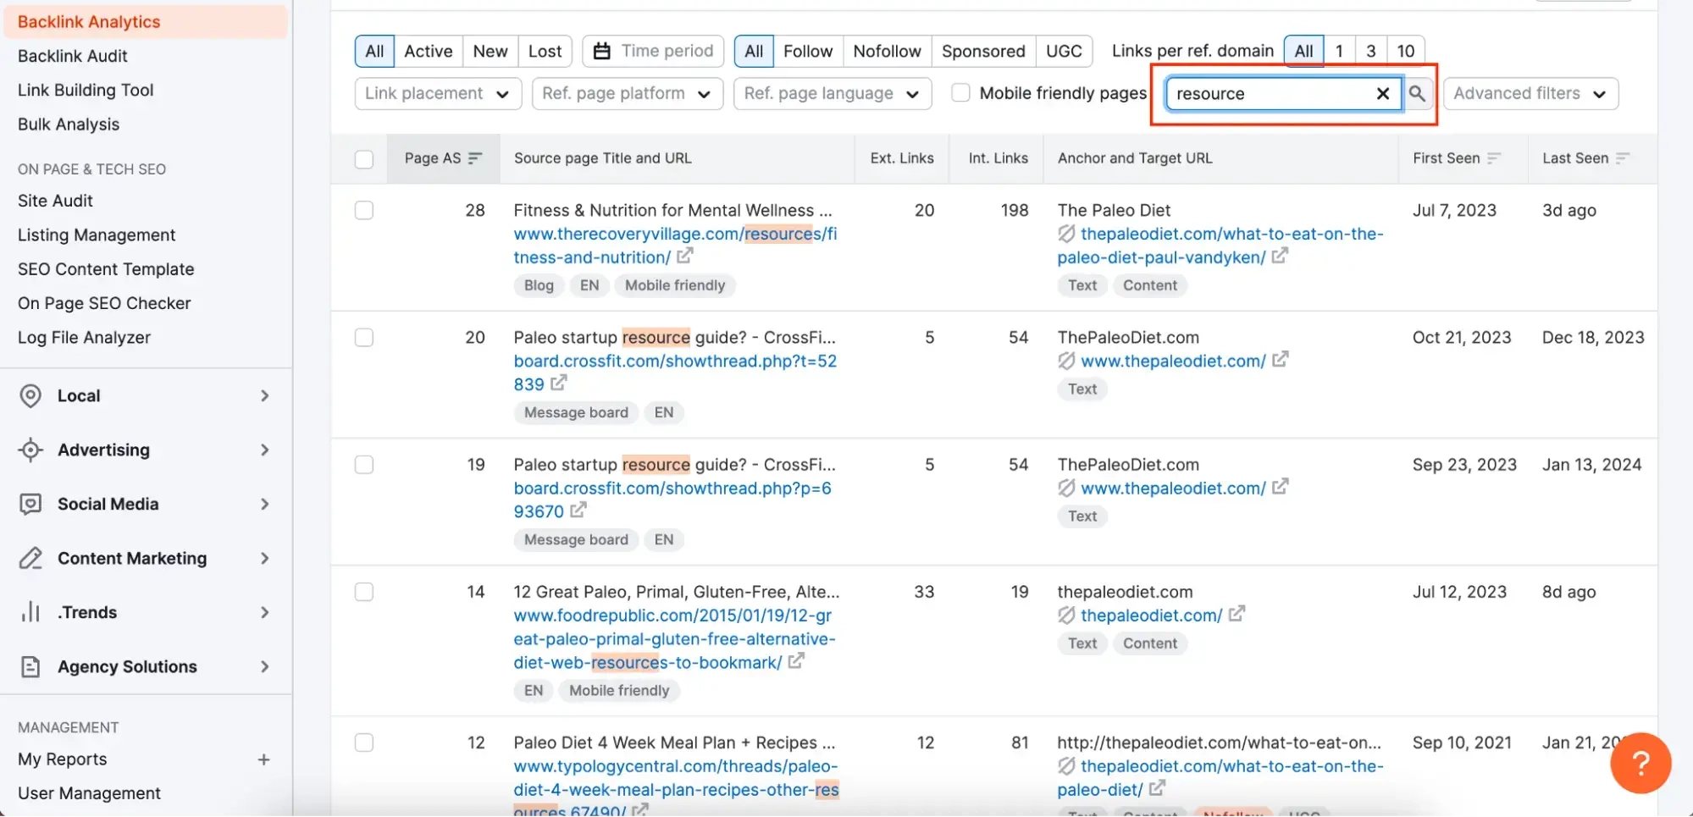The image size is (1693, 817).
Task: Open therecoveryvillage.com external link icon
Action: 685,256
